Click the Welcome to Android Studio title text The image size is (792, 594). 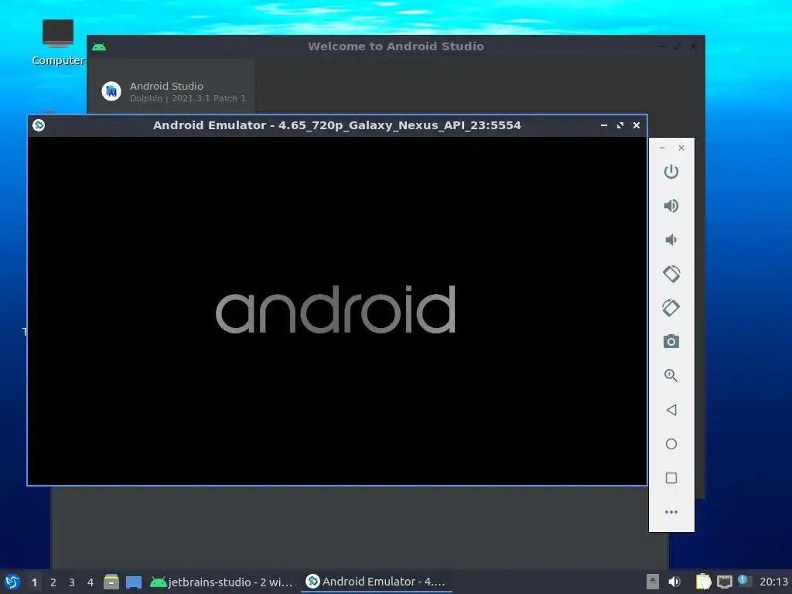tap(396, 46)
